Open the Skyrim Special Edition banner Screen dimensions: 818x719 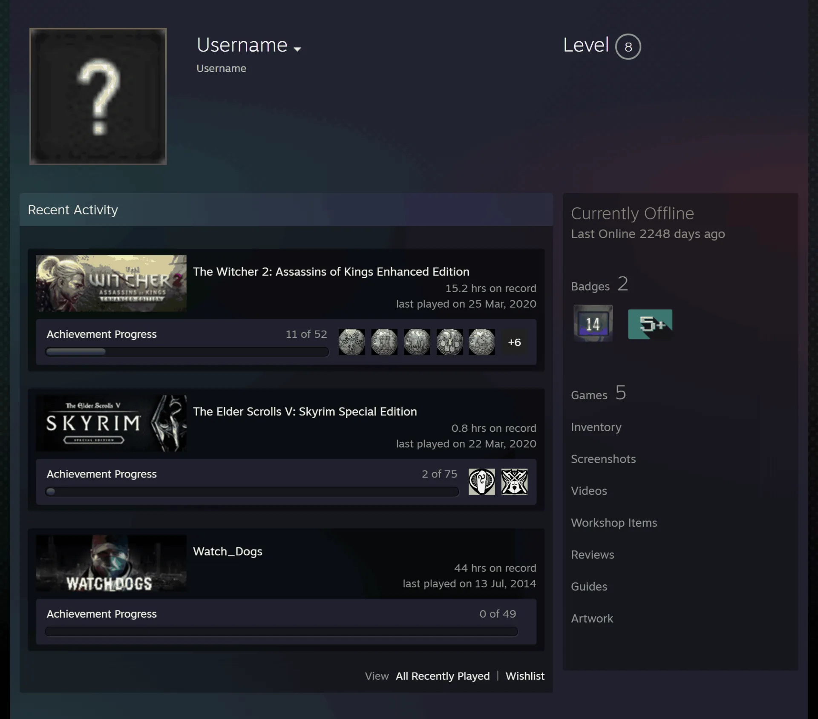[111, 423]
